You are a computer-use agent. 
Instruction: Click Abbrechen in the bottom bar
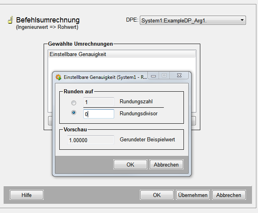[x=229, y=195]
